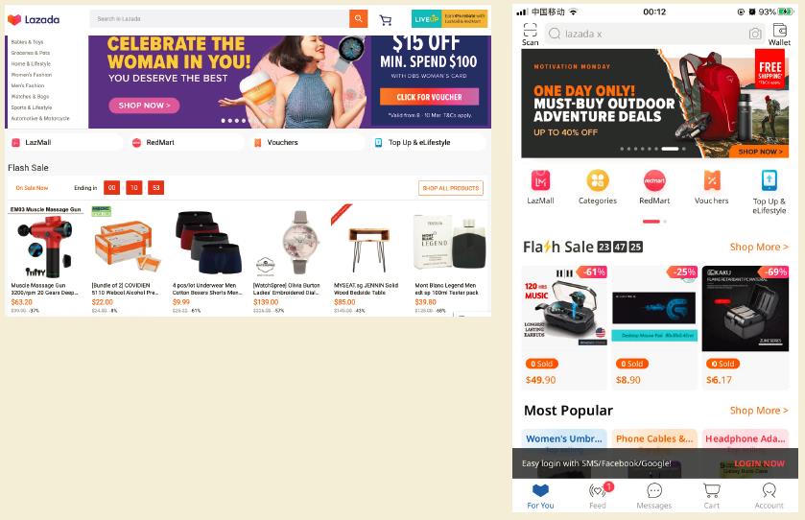
Task: Switch to the Feed tab
Action: pyautogui.click(x=598, y=496)
